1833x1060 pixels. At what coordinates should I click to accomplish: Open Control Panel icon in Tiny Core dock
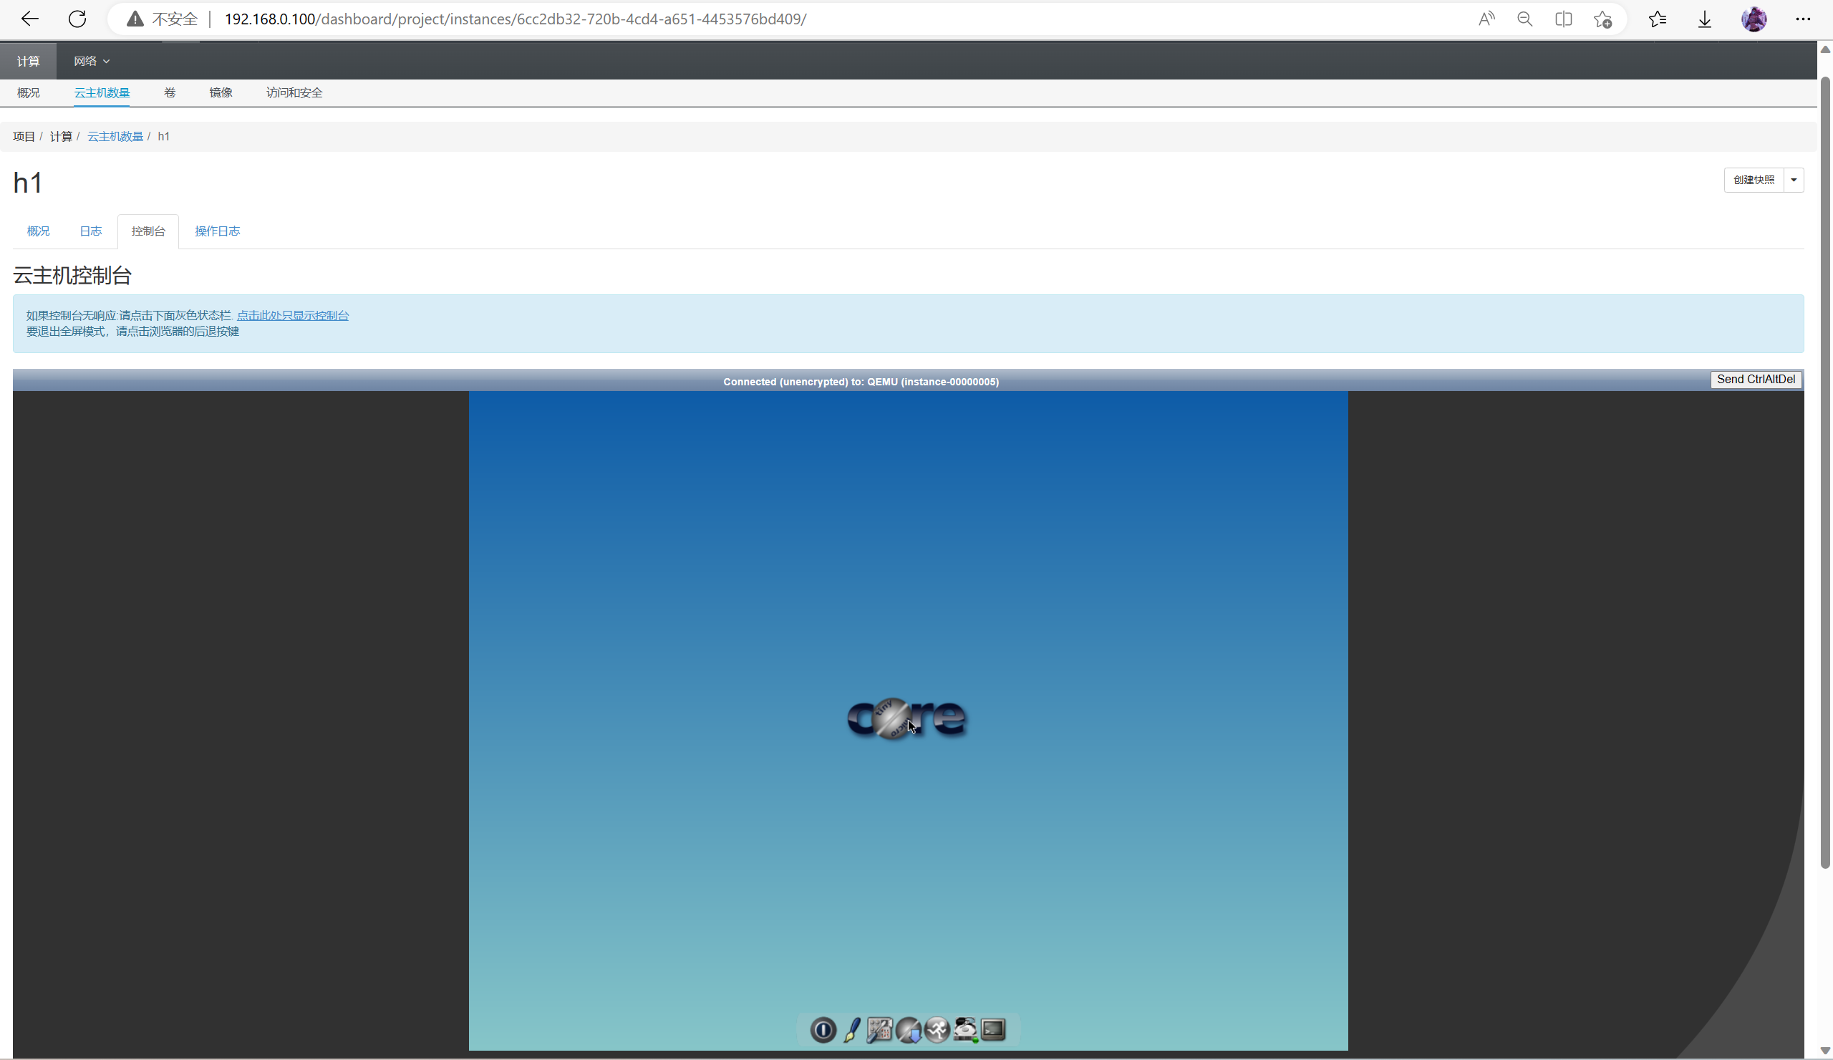click(879, 1029)
